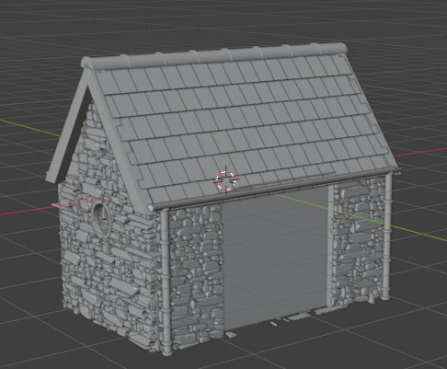This screenshot has width=447, height=369.
Task: Select the ridge cap along the roof top
Action: [214, 56]
